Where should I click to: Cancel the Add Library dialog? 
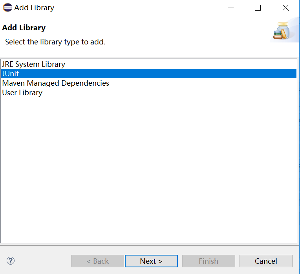coord(266,261)
